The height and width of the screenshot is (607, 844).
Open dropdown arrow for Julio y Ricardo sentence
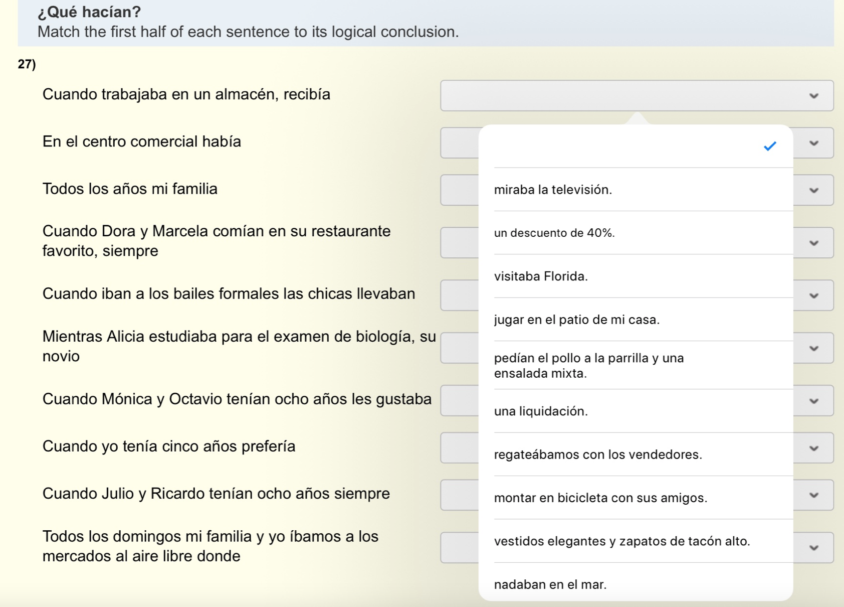(x=813, y=495)
